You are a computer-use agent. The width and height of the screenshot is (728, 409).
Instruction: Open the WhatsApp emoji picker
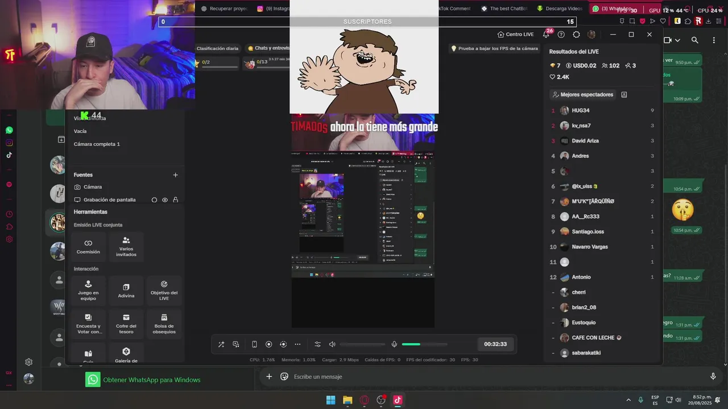[284, 377]
